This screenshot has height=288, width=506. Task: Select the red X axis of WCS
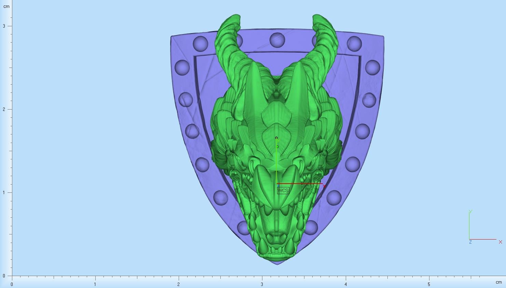coord(299,184)
